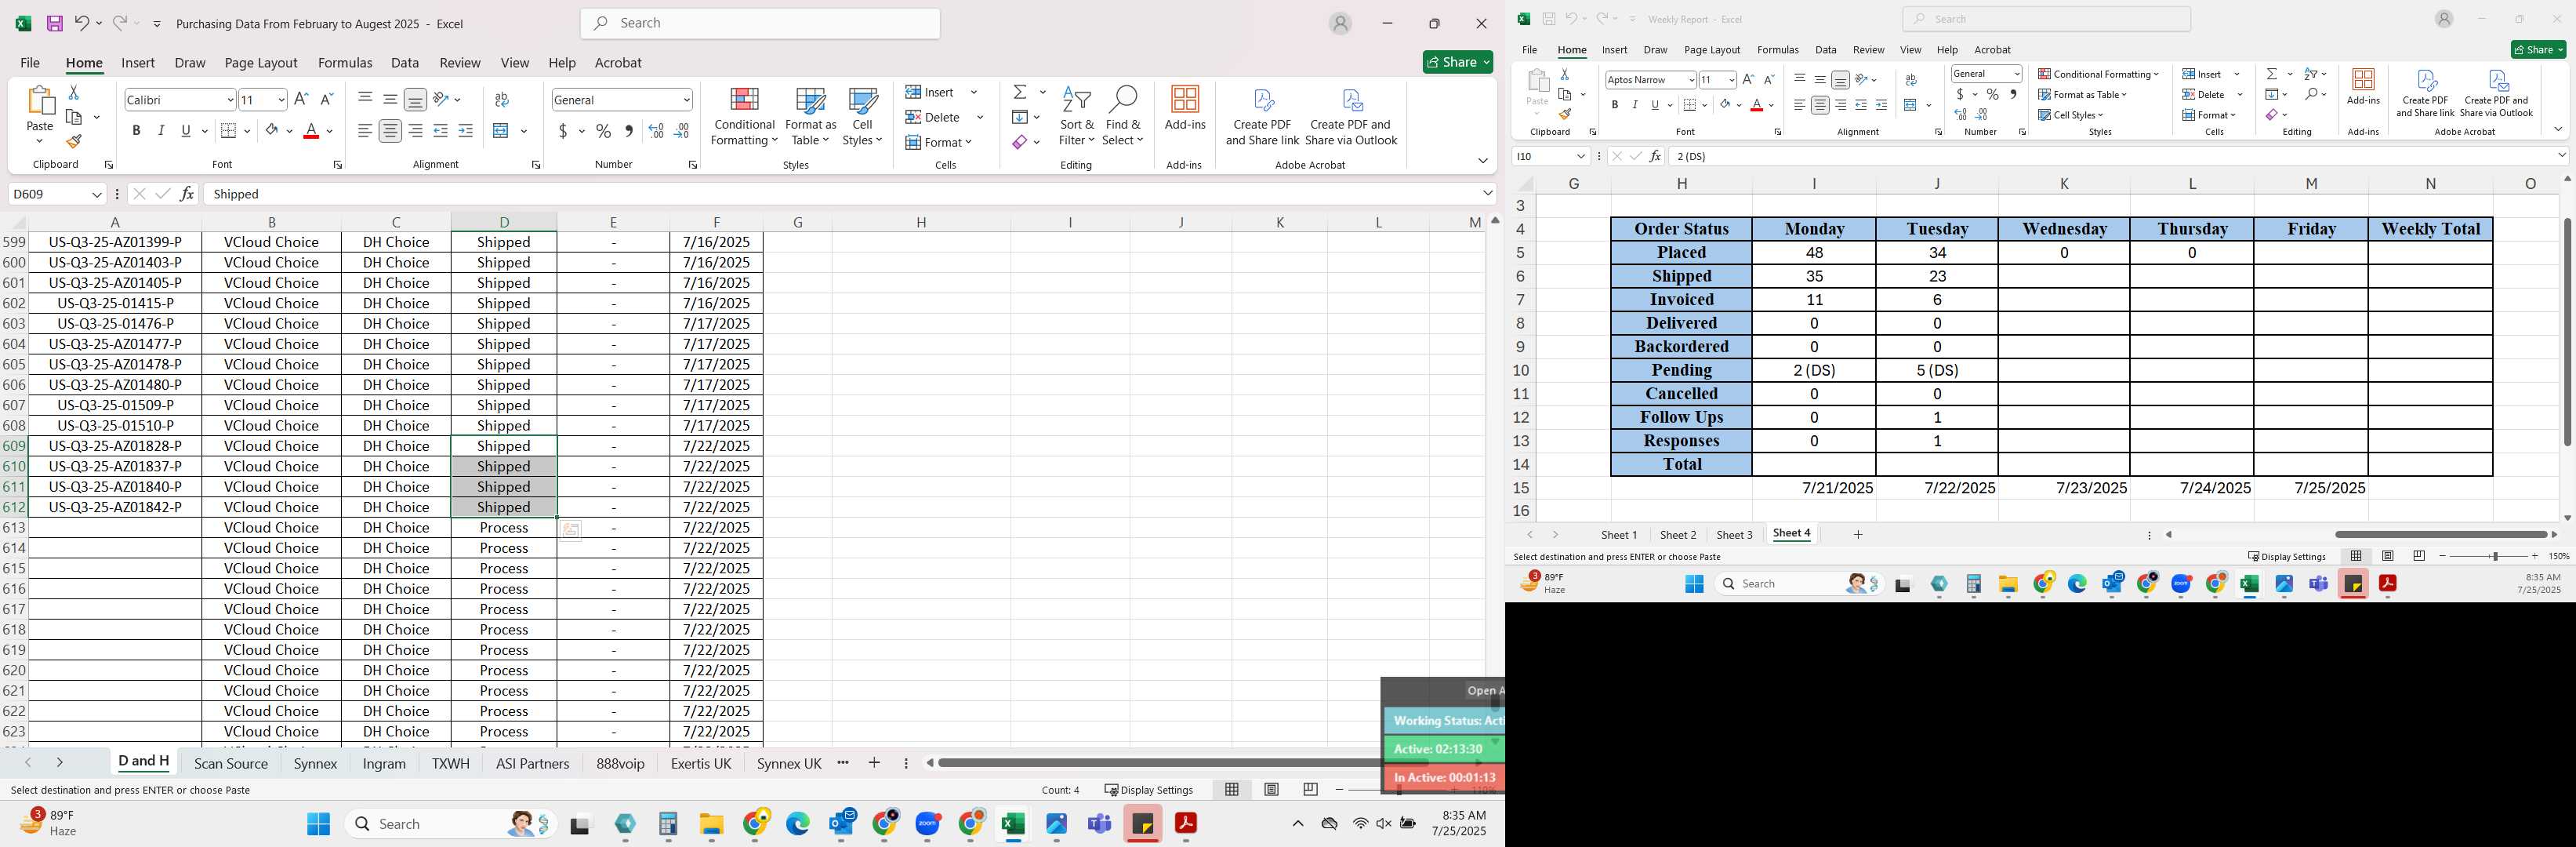Switch to Sheet 2 in Weekly Report
The height and width of the screenshot is (847, 2576).
tap(1677, 535)
